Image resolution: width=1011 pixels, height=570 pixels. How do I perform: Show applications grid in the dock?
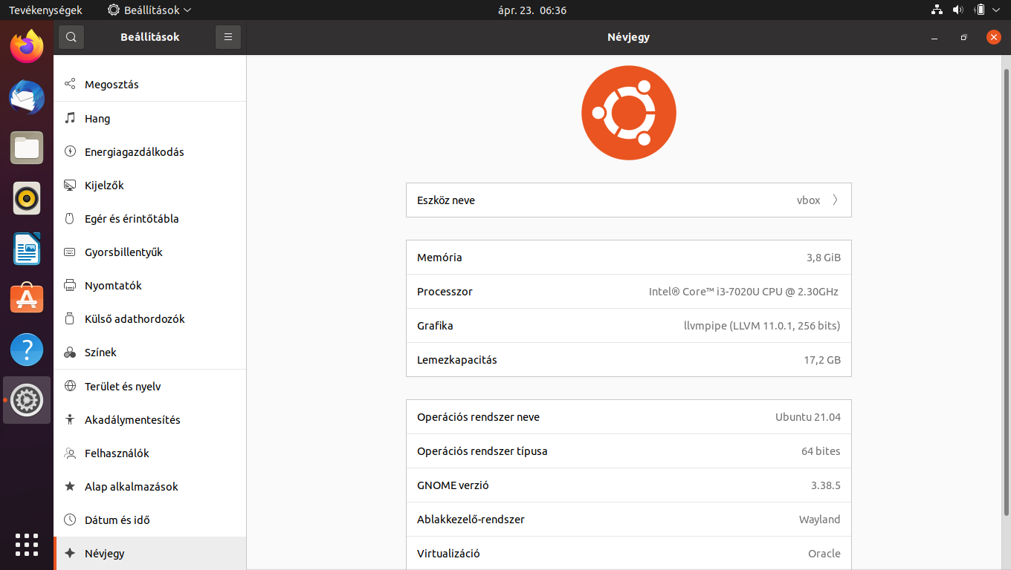[x=27, y=545]
